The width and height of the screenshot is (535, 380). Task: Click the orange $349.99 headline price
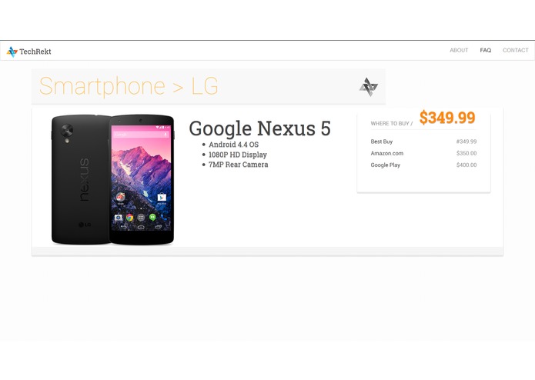[447, 118]
